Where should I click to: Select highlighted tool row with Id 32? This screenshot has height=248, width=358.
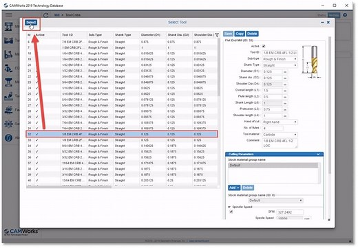(122, 134)
